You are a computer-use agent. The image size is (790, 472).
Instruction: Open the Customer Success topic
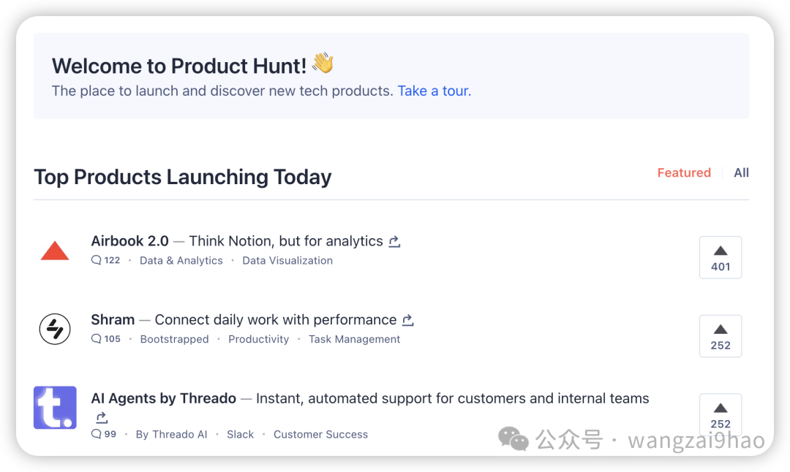[320, 434]
